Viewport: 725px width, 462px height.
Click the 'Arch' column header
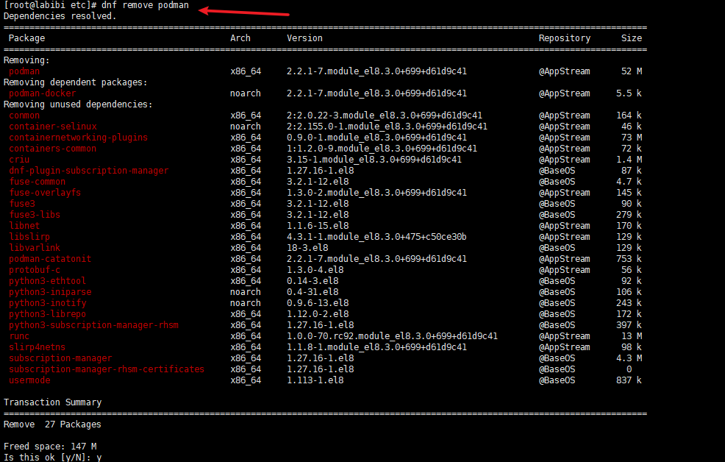[x=240, y=38]
